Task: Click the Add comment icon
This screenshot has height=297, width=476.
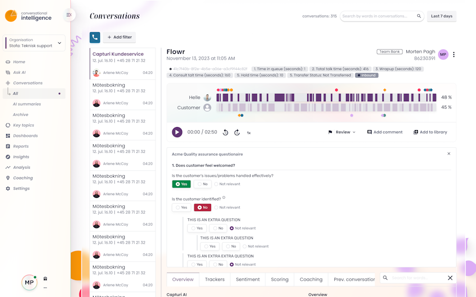Action: [x=370, y=132]
